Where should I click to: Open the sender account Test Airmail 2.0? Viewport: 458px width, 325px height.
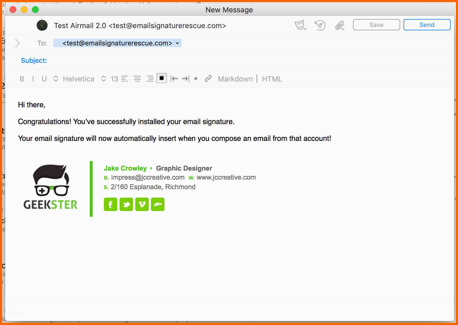140,26
